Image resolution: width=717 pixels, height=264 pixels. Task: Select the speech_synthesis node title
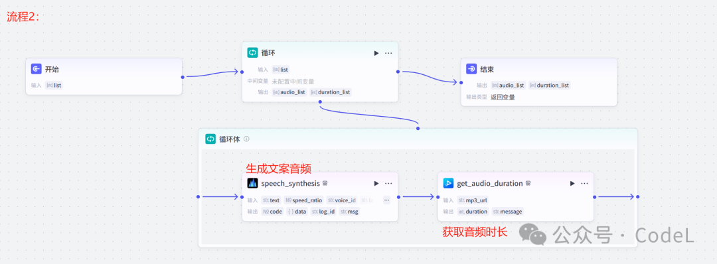click(x=290, y=184)
